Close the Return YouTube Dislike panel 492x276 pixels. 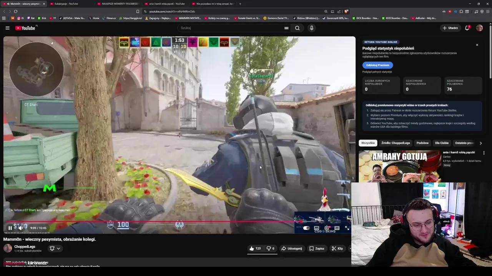click(477, 45)
